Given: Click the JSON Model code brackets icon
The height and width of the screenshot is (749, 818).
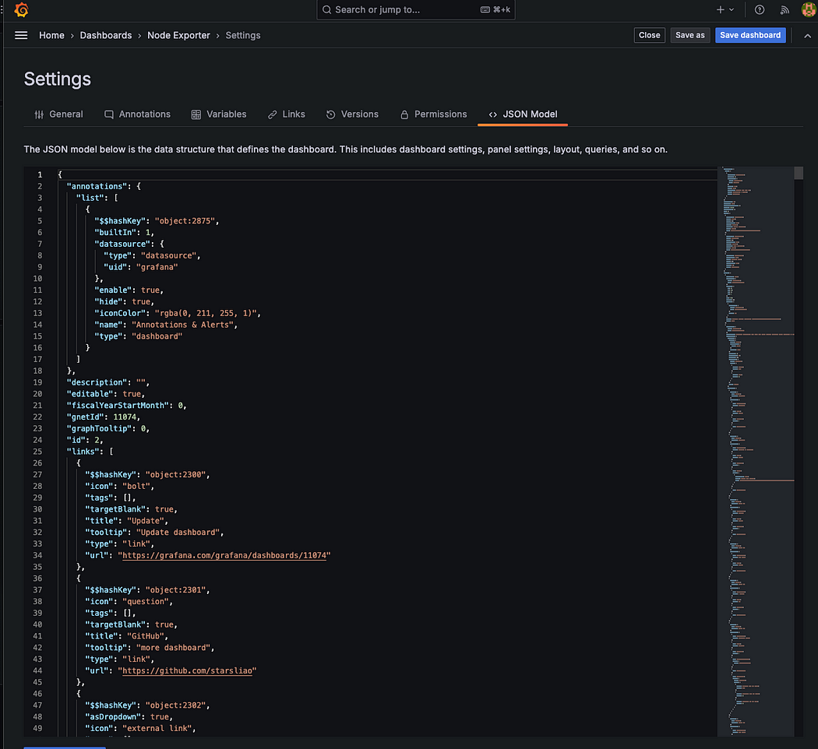Looking at the screenshot, I should [493, 114].
